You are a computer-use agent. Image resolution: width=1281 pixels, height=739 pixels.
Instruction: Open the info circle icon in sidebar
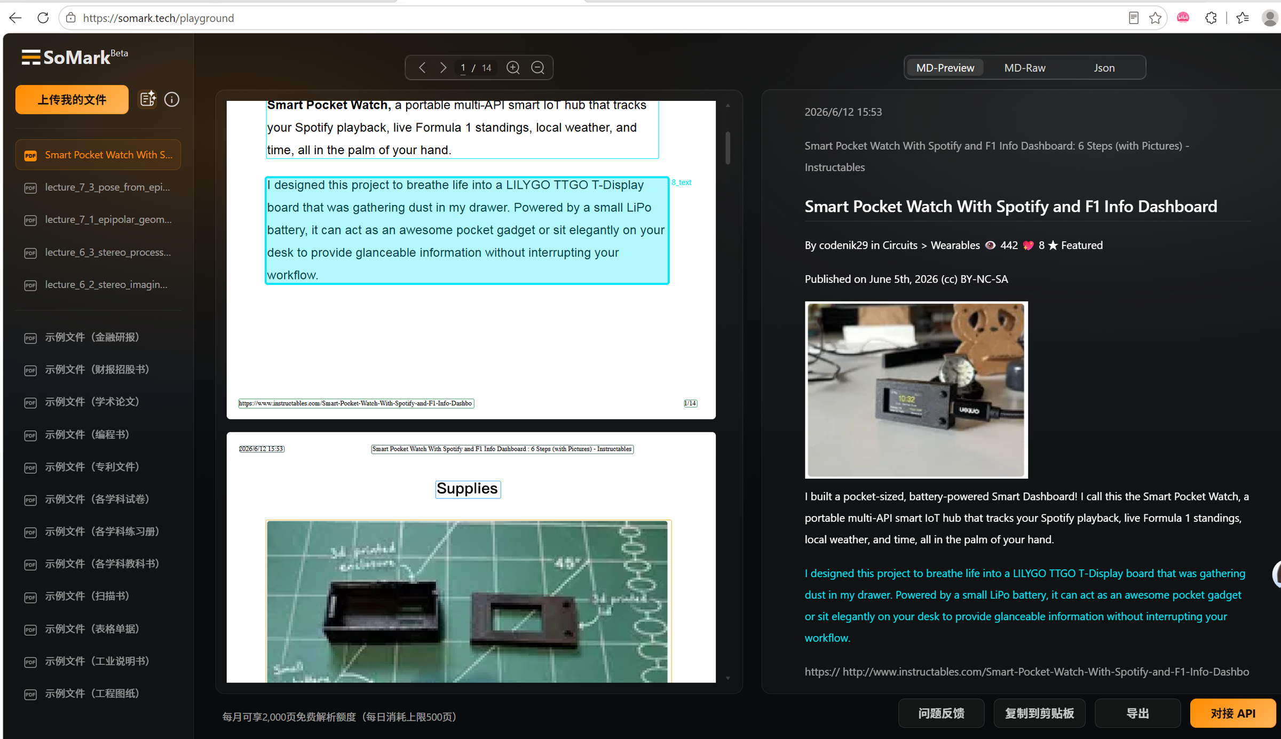click(x=172, y=99)
